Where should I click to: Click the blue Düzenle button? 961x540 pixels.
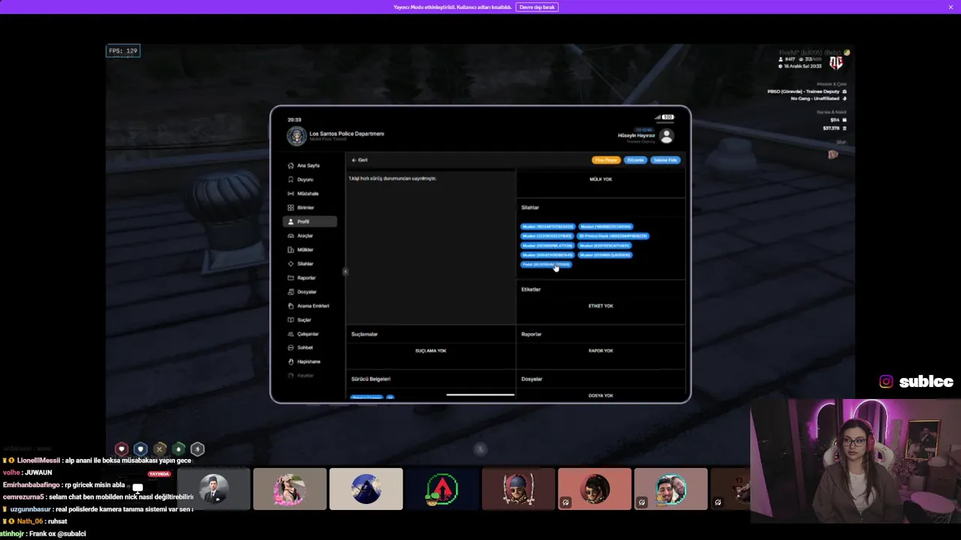pyautogui.click(x=635, y=160)
